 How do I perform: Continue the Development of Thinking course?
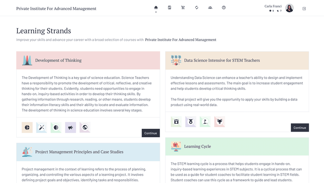(x=151, y=133)
